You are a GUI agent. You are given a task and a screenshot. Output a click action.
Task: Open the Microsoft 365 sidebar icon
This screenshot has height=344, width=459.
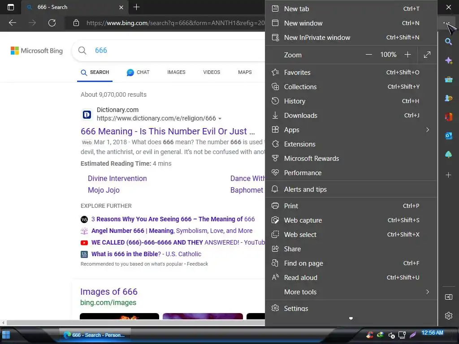tap(448, 117)
